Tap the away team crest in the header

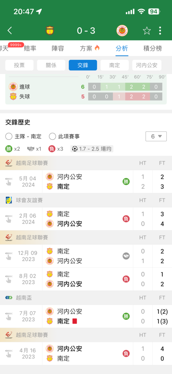(x=122, y=31)
